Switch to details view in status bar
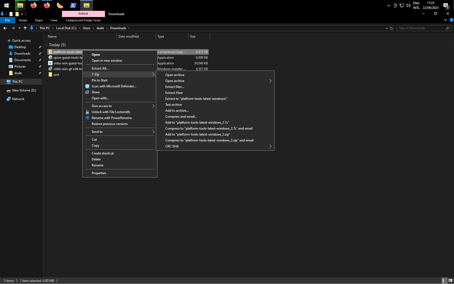This screenshot has width=454, height=284. pyautogui.click(x=443, y=280)
